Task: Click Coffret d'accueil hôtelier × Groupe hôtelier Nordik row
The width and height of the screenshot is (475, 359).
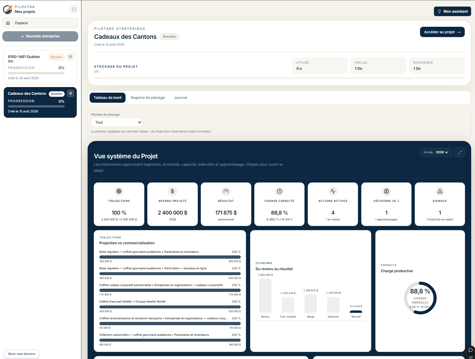Action: coord(170,306)
